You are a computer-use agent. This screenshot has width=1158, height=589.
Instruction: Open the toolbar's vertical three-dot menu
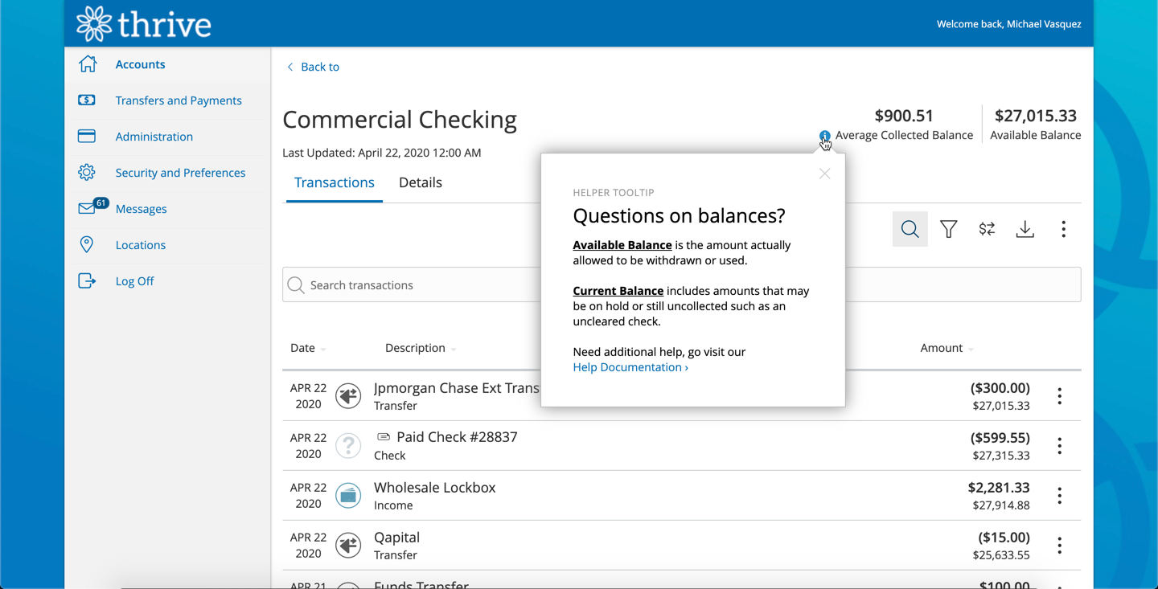click(1063, 229)
